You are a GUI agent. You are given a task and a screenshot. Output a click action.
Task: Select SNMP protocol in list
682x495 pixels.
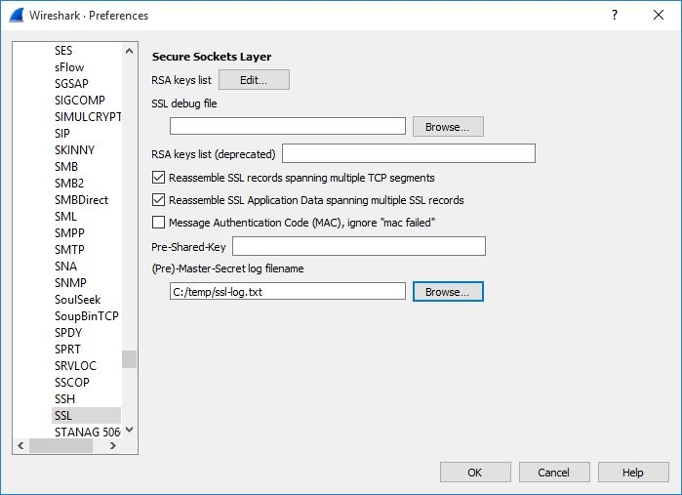click(70, 282)
